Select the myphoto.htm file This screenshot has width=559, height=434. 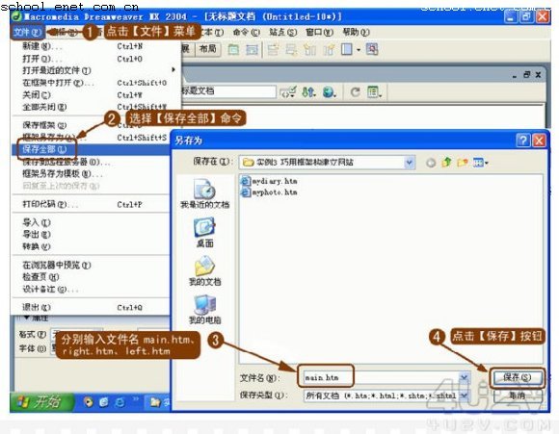[270, 192]
